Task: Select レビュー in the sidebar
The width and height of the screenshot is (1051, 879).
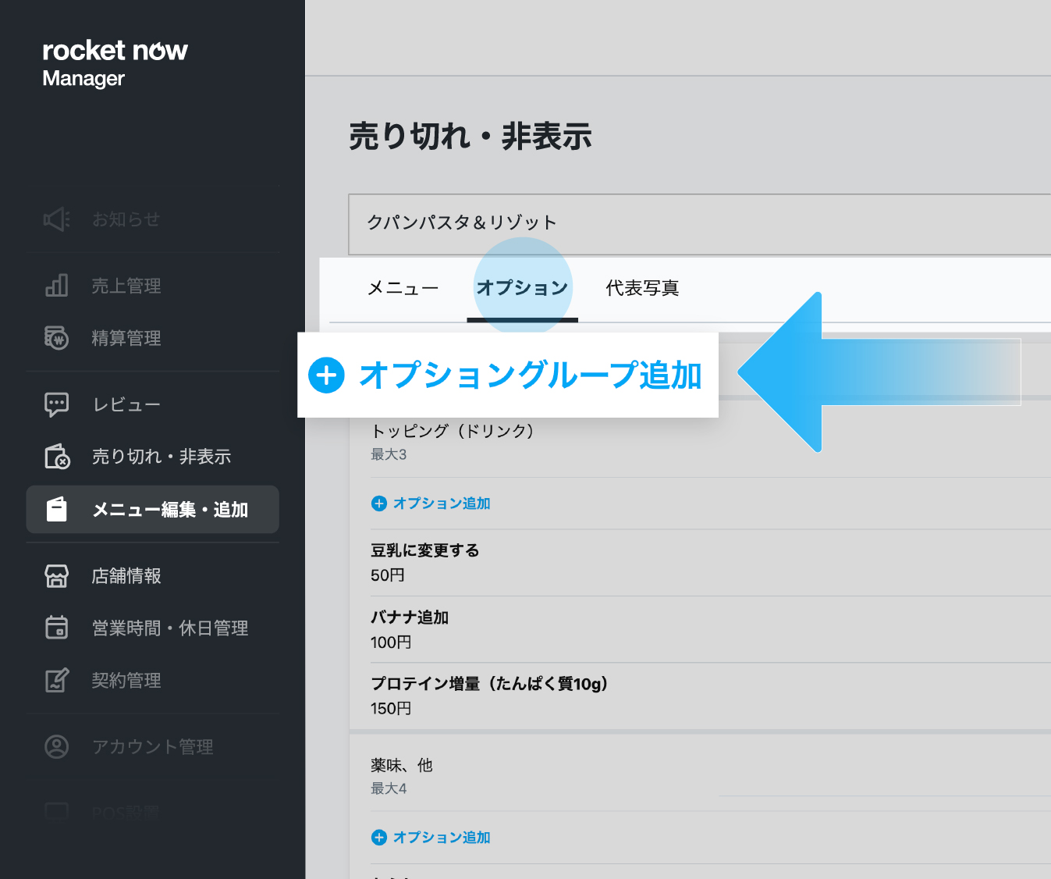Action: (126, 404)
